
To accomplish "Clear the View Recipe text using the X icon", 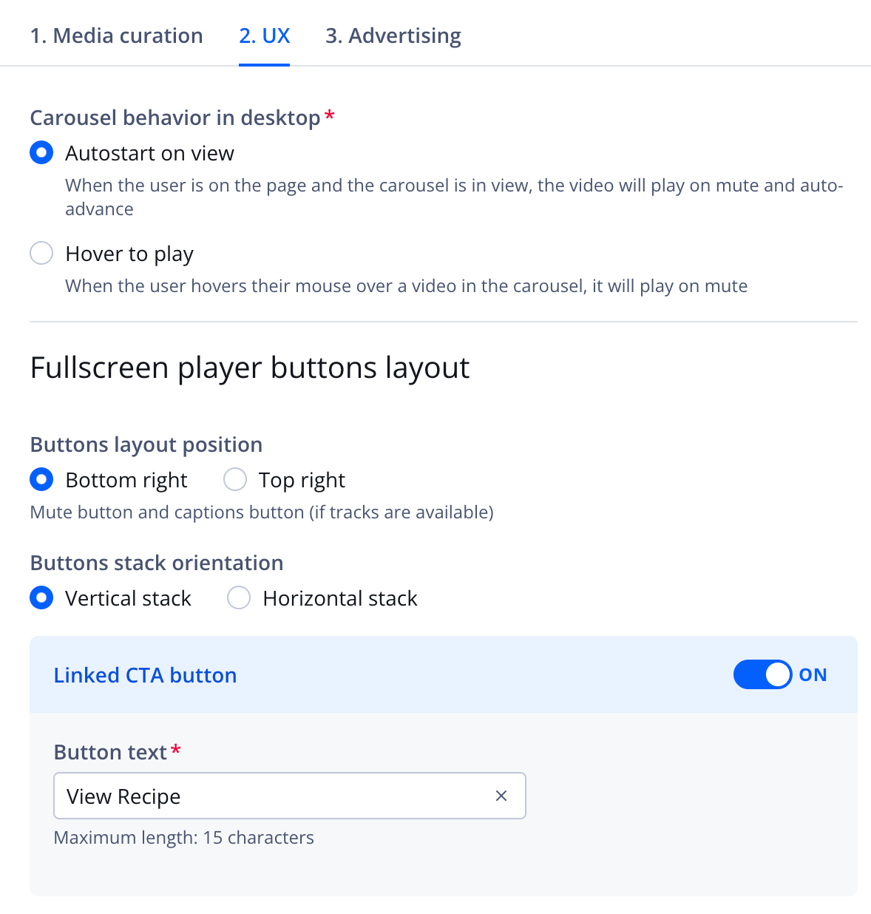I will pos(501,796).
